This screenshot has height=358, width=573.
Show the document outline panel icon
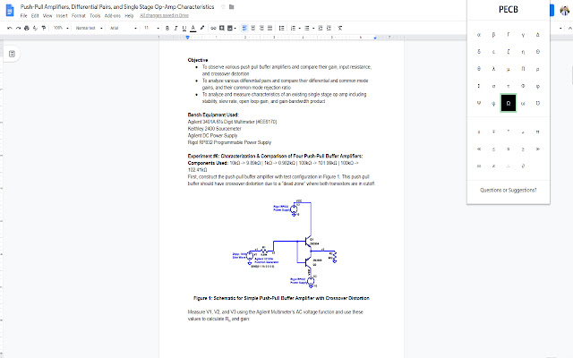[x=12, y=54]
